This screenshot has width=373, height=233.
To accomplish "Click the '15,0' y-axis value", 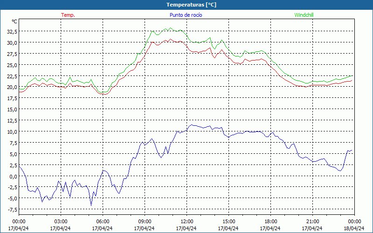I will pos(12,110).
